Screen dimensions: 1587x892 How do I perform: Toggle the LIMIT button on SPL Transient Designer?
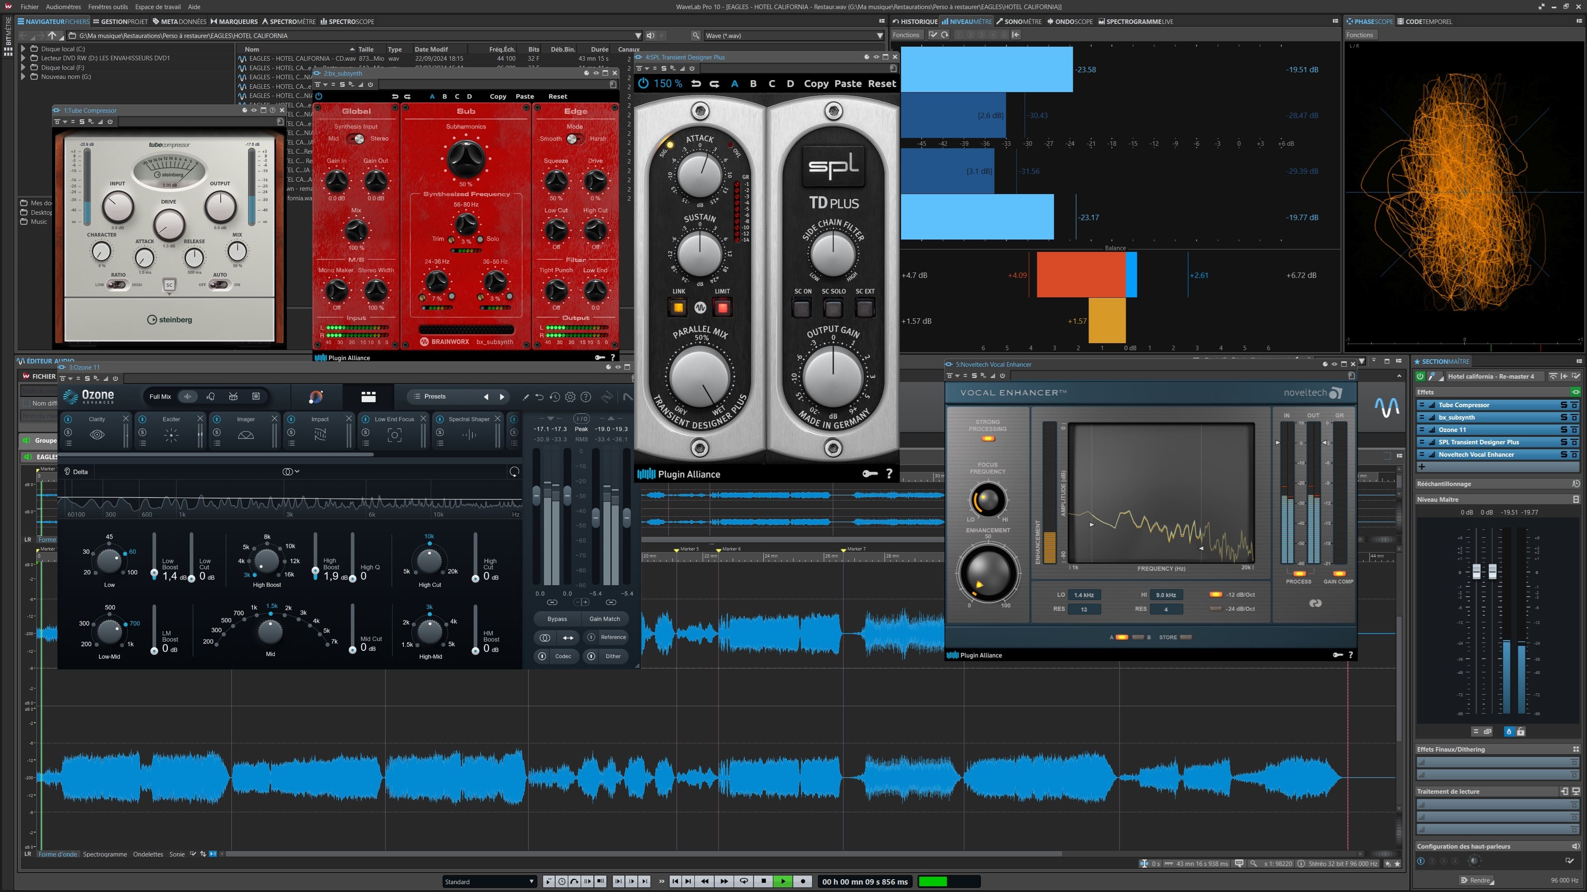723,307
